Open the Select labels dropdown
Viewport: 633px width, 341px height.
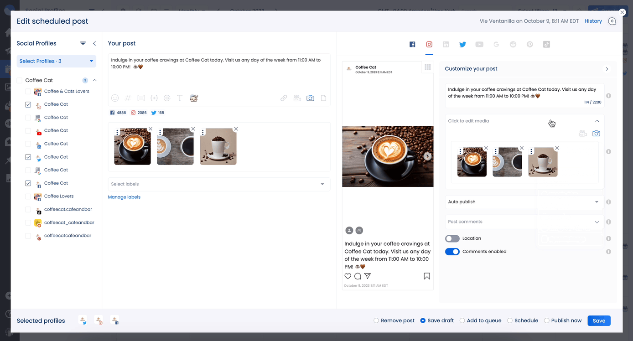[219, 184]
